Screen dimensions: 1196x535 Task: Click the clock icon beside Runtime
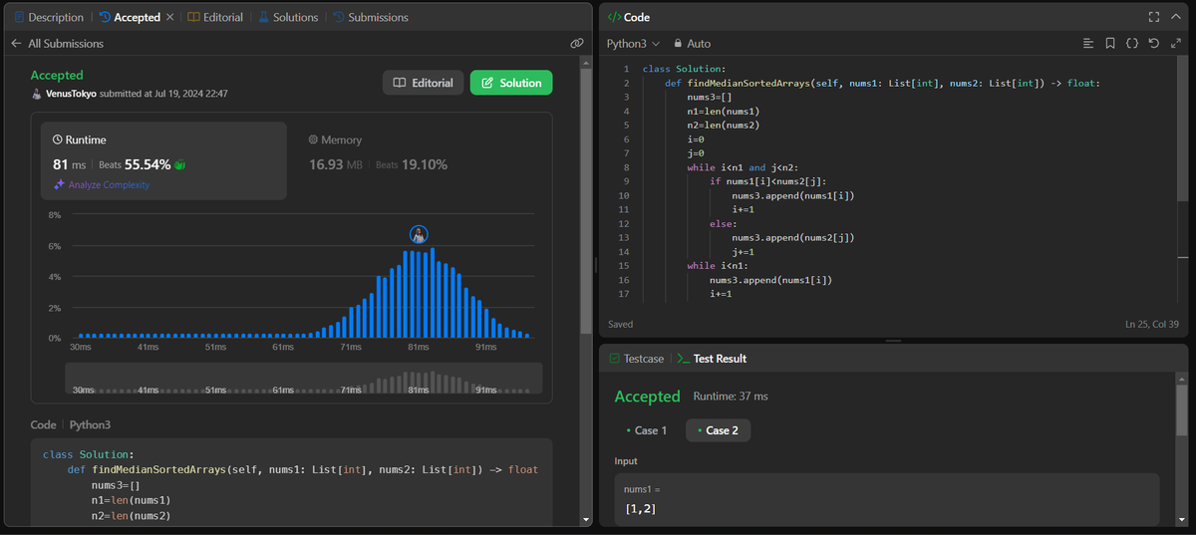point(58,140)
